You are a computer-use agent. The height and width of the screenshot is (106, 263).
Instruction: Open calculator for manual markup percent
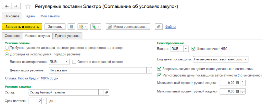[x=237, y=91]
